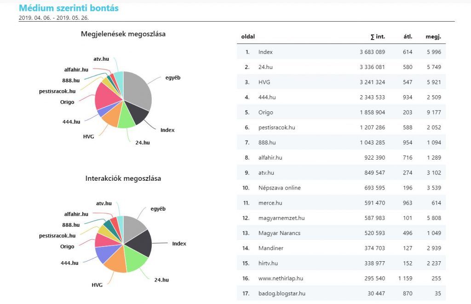Select the 'merce.hu' table row name
The image size is (471, 304).
pyautogui.click(x=270, y=203)
